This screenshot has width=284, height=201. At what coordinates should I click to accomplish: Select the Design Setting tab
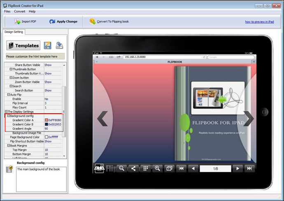[x=14, y=32]
